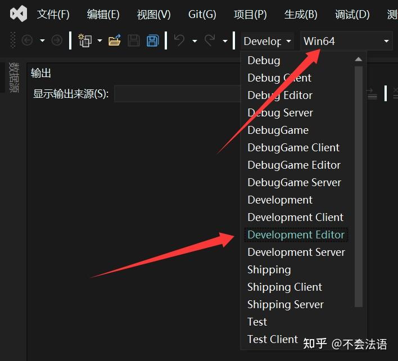Click the 输出 panel title
The image size is (398, 361).
(41, 73)
